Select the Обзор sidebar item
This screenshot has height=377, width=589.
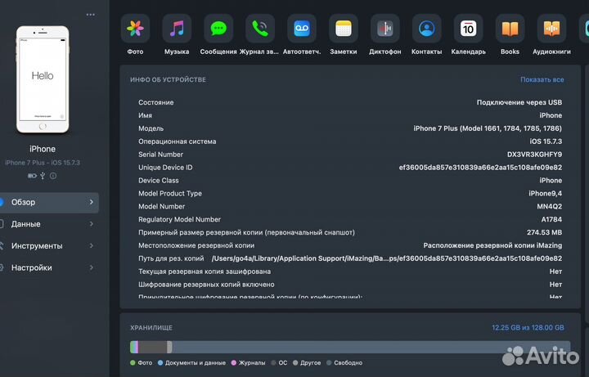pos(49,202)
